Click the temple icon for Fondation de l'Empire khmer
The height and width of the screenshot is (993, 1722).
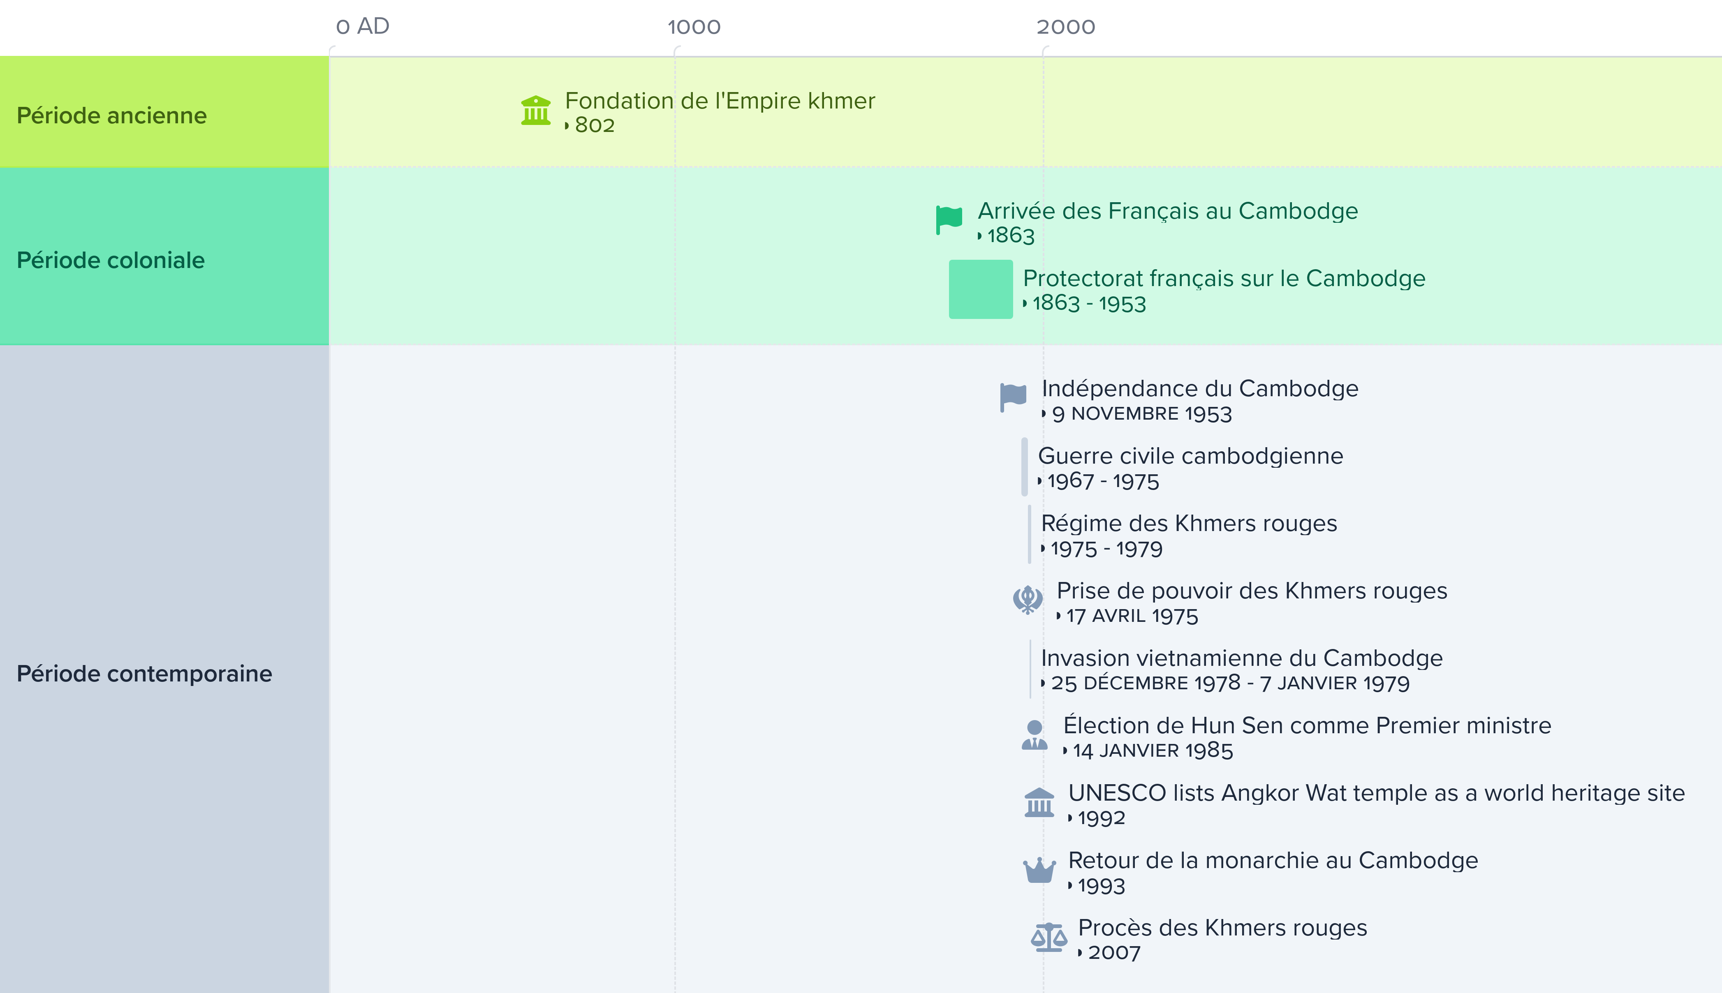[x=536, y=111]
